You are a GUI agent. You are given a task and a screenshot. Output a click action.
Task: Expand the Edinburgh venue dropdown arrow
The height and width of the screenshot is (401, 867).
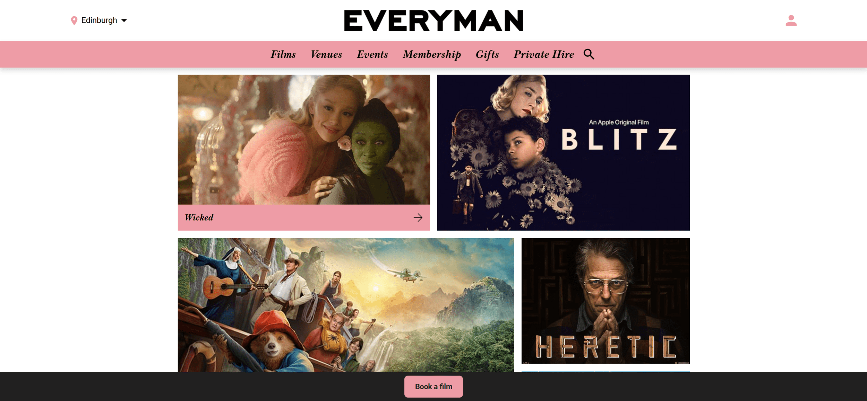[x=124, y=20]
